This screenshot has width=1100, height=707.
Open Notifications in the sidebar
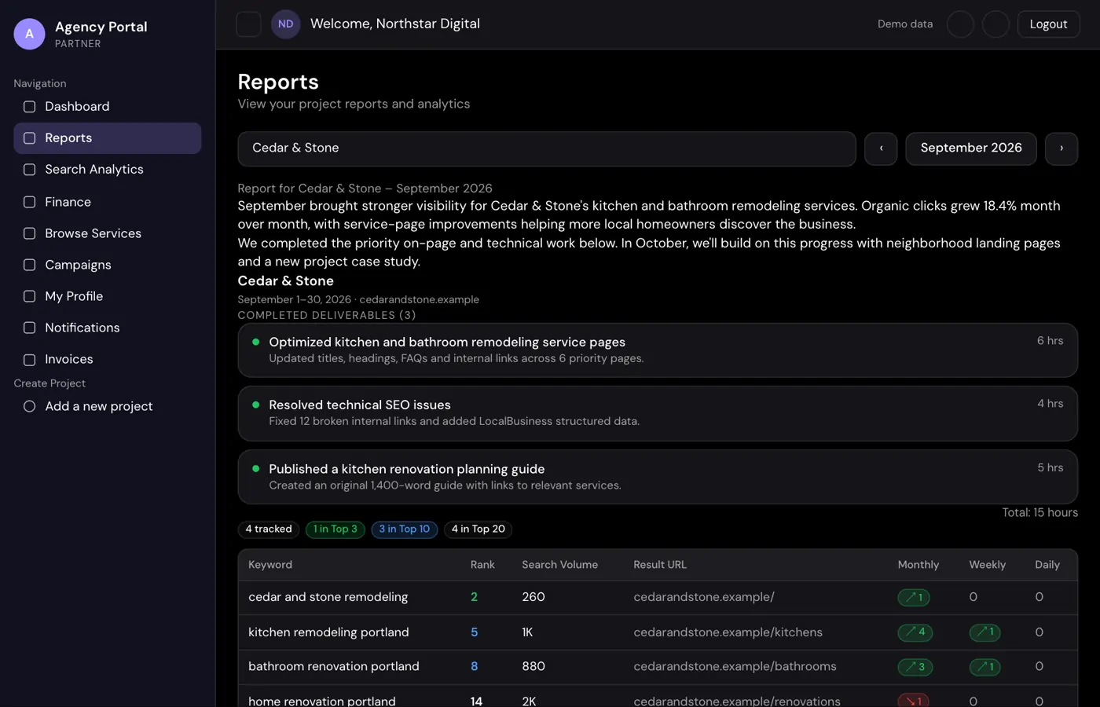pos(108,328)
